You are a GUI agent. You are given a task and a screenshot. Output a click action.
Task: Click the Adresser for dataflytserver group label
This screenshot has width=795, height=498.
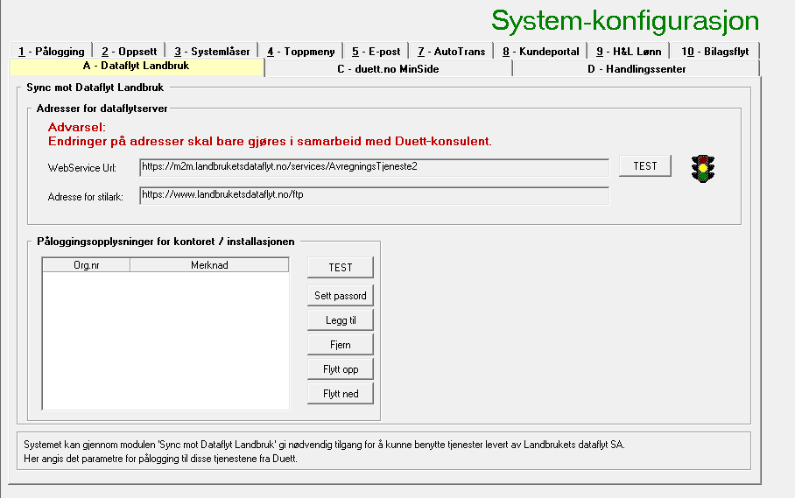click(x=102, y=109)
